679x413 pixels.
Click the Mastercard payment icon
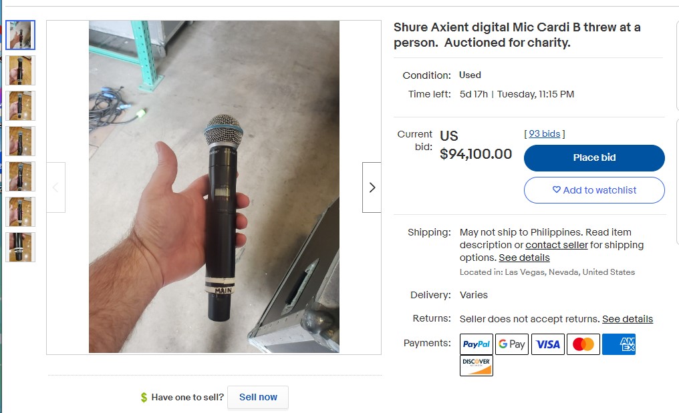point(583,344)
